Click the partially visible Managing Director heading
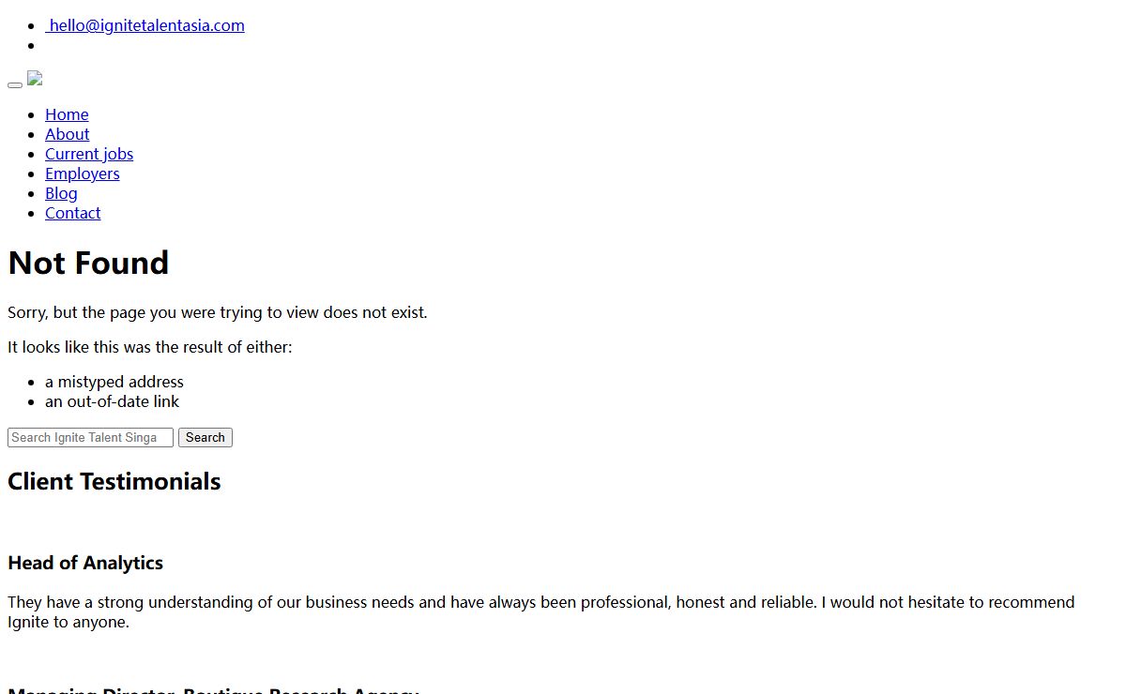This screenshot has height=694, width=1126. [213, 689]
